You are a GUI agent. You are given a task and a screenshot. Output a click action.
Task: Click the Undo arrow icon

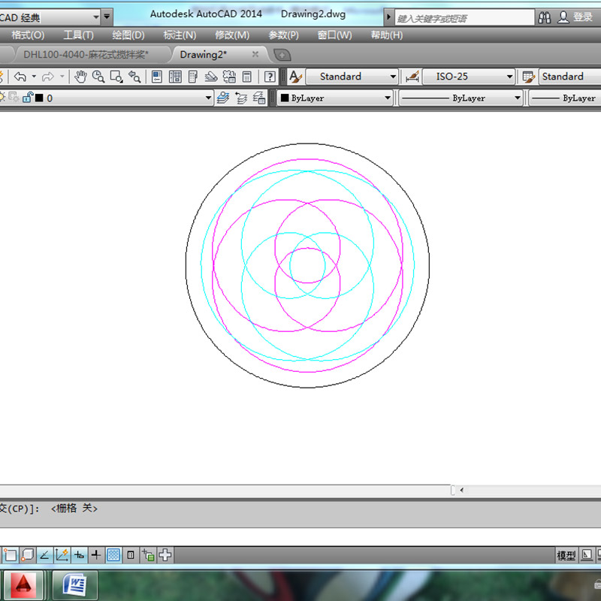20,77
